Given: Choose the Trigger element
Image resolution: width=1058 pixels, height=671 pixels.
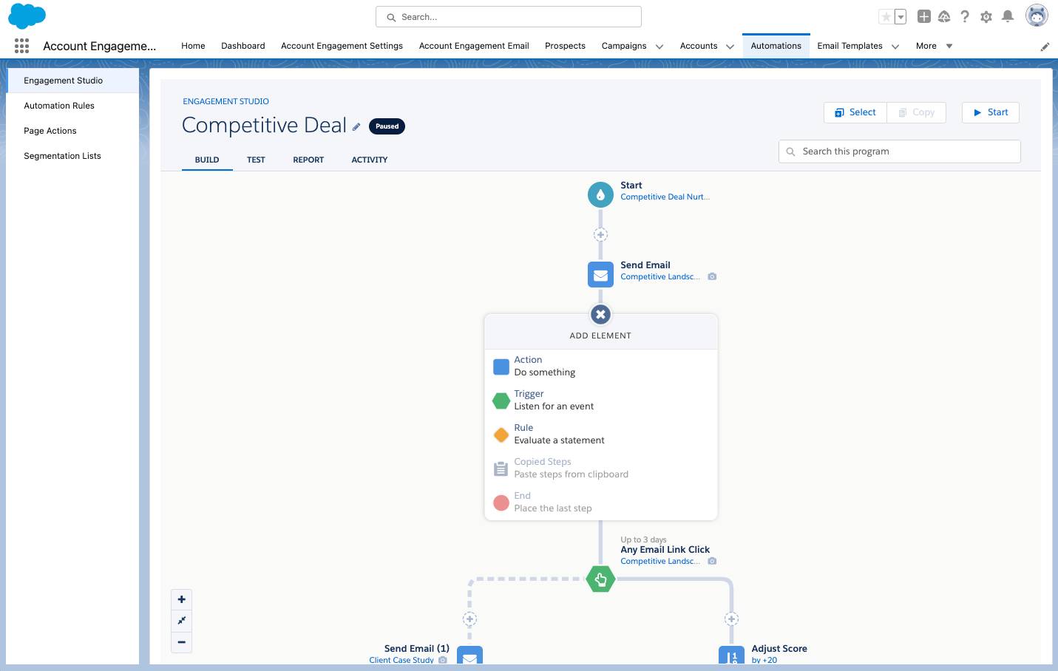Looking at the screenshot, I should click(600, 400).
